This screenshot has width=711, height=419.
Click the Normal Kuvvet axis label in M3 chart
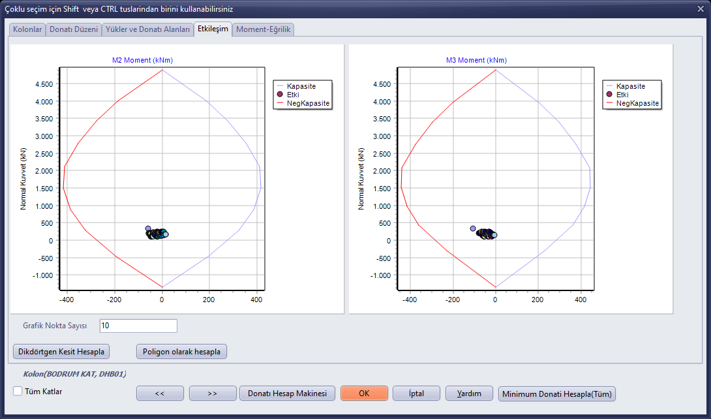tap(361, 179)
